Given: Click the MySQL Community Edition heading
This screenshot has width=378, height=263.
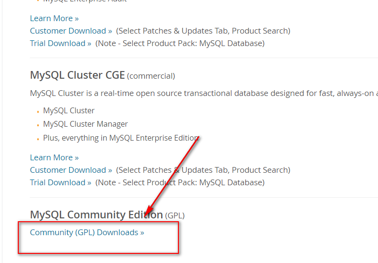Looking at the screenshot, I should click(x=96, y=215).
